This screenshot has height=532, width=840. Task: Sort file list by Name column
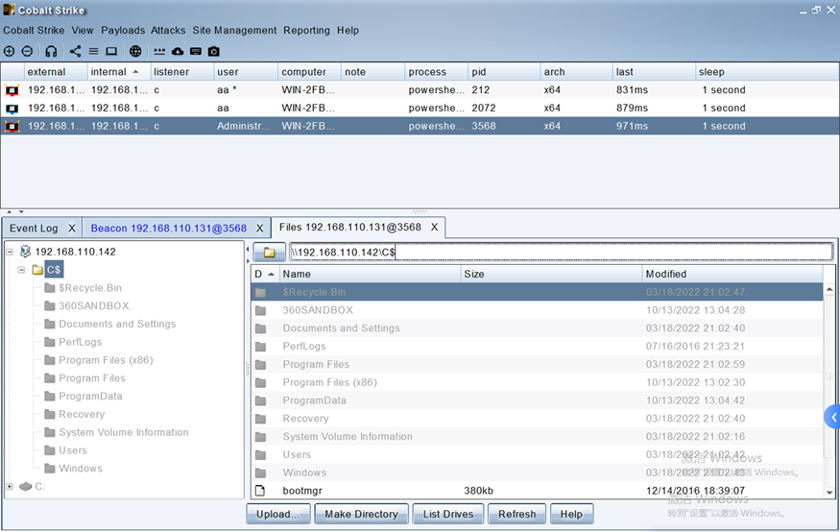pyautogui.click(x=370, y=274)
